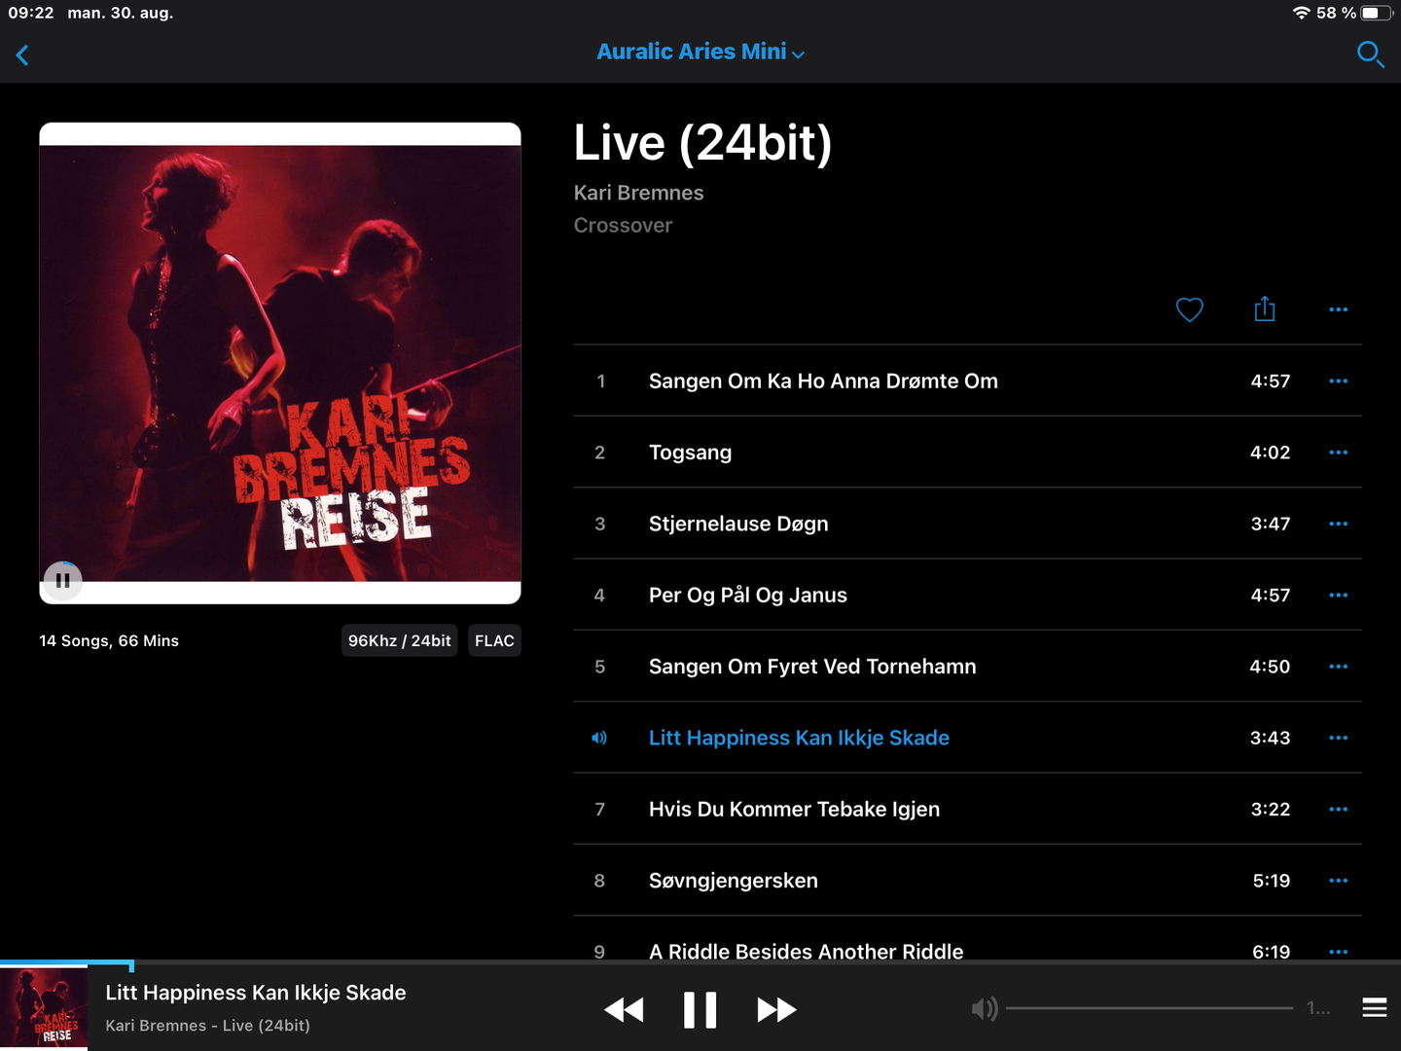Go back with the left chevron
This screenshot has width=1401, height=1051.
pyautogui.click(x=22, y=55)
